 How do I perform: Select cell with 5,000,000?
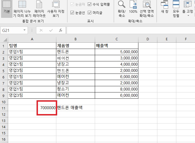tap(116, 52)
